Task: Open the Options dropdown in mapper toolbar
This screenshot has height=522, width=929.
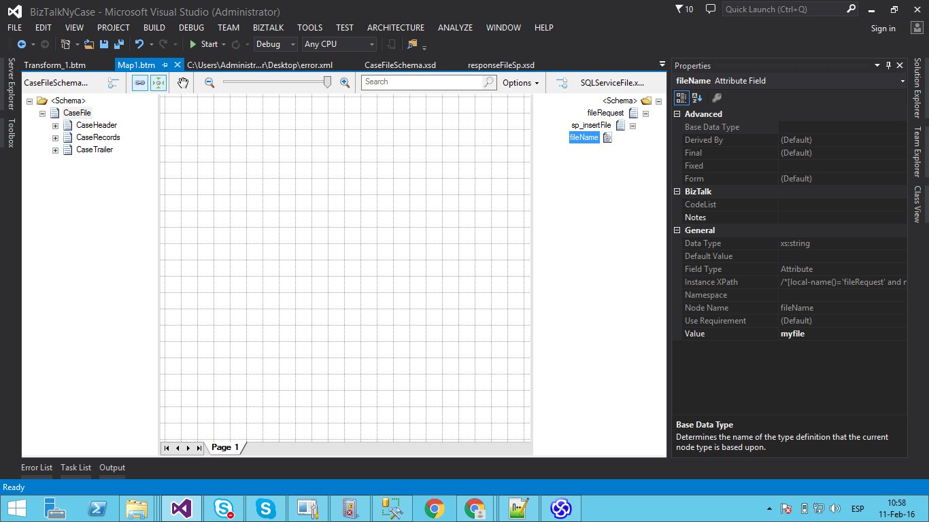Action: 521,83
